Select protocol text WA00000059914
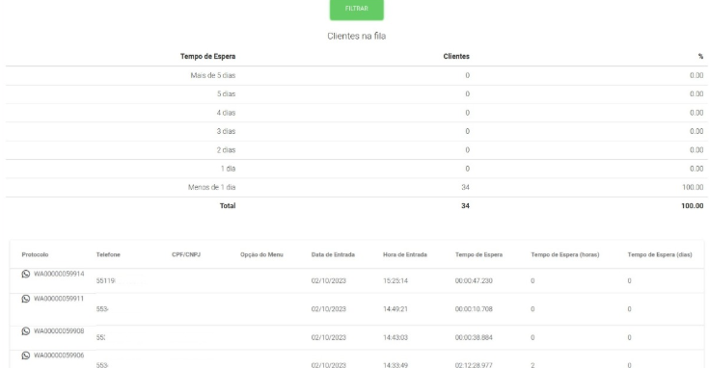The height and width of the screenshot is (368, 709). (x=59, y=275)
